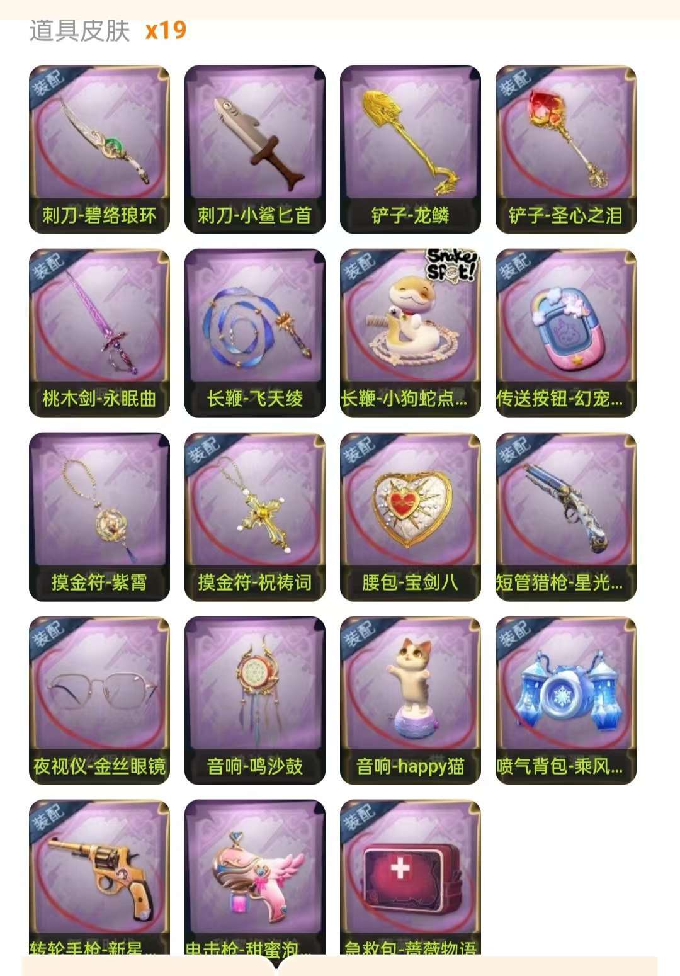Pick the purple 桃木剑-永眠曲 sword skin

click(99, 334)
